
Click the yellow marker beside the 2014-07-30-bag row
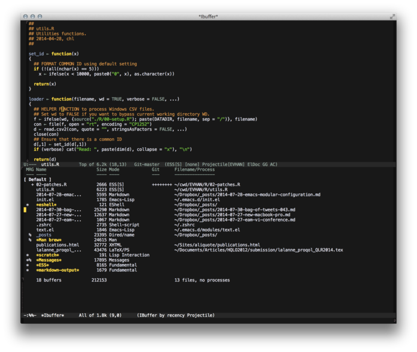coord(25,210)
